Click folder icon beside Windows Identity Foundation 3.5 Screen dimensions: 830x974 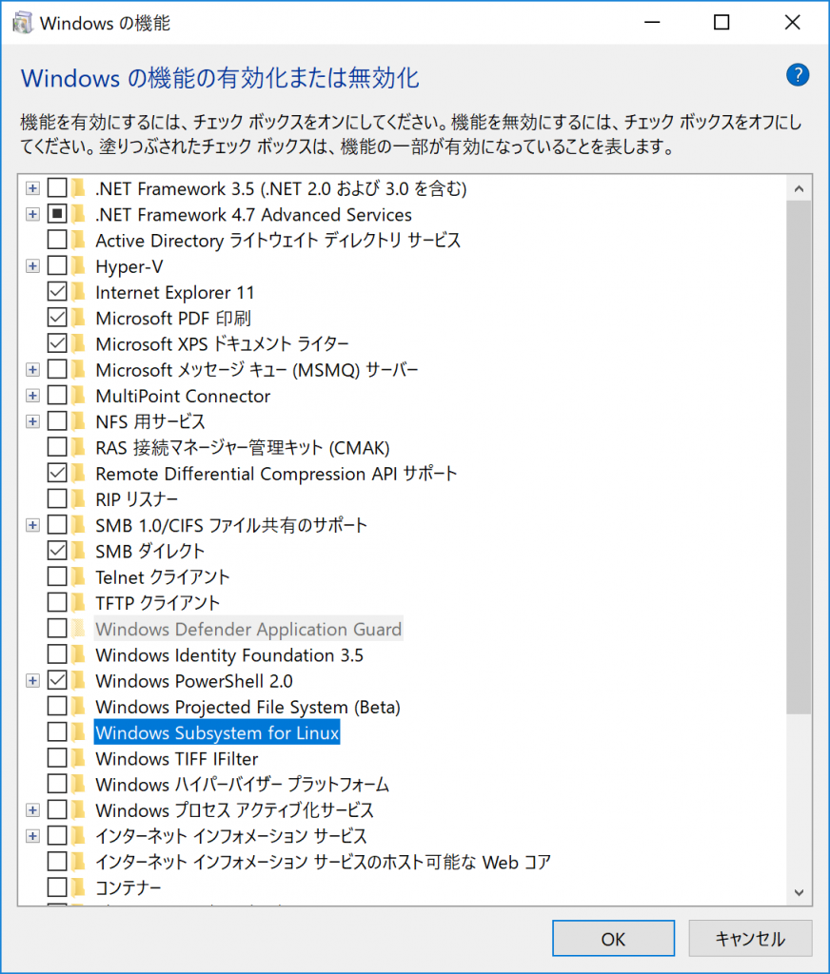(78, 654)
